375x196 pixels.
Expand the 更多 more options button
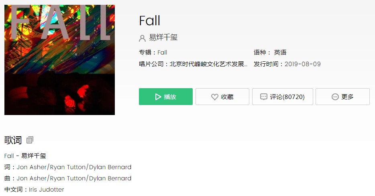point(342,97)
